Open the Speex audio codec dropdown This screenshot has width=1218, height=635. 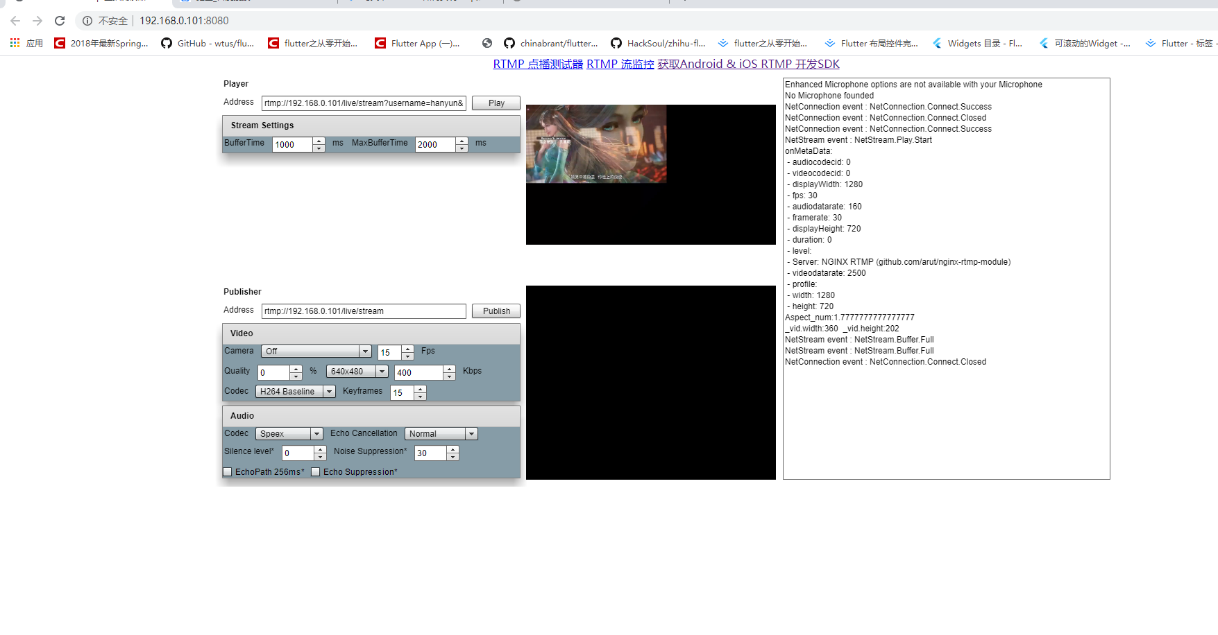(x=289, y=434)
